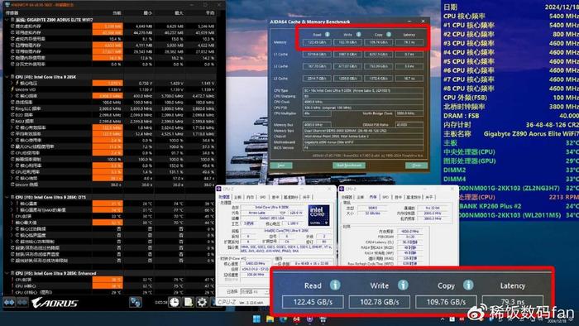This screenshot has height=326, width=579.
Task: Click the purple CPU-Z taskbar icon
Action: [x=309, y=319]
